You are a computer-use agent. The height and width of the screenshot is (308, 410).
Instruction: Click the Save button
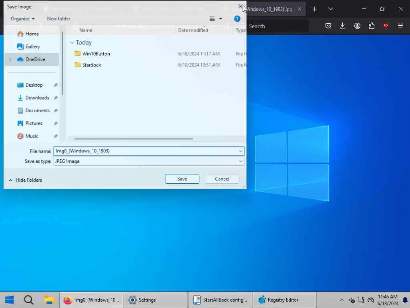pos(182,179)
